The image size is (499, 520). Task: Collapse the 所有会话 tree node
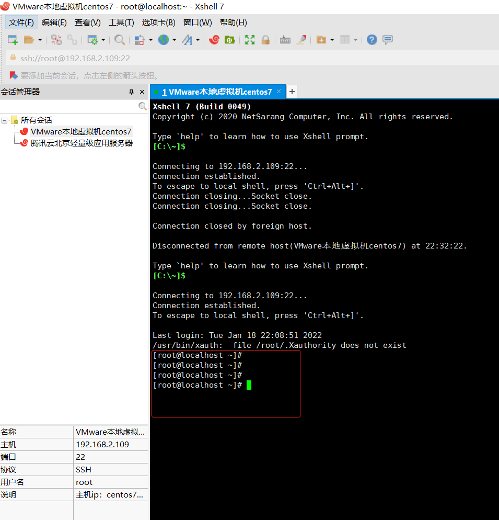[4, 120]
